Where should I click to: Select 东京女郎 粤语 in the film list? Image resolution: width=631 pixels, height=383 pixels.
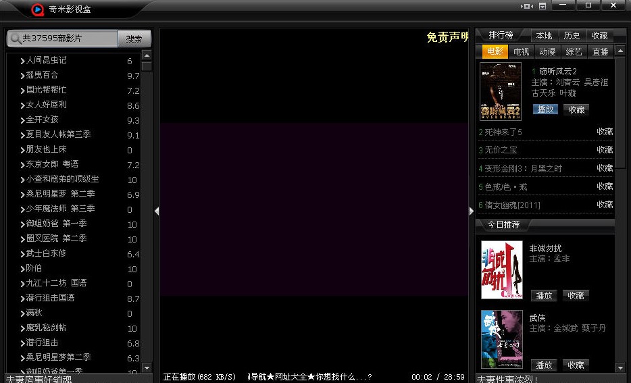point(52,164)
